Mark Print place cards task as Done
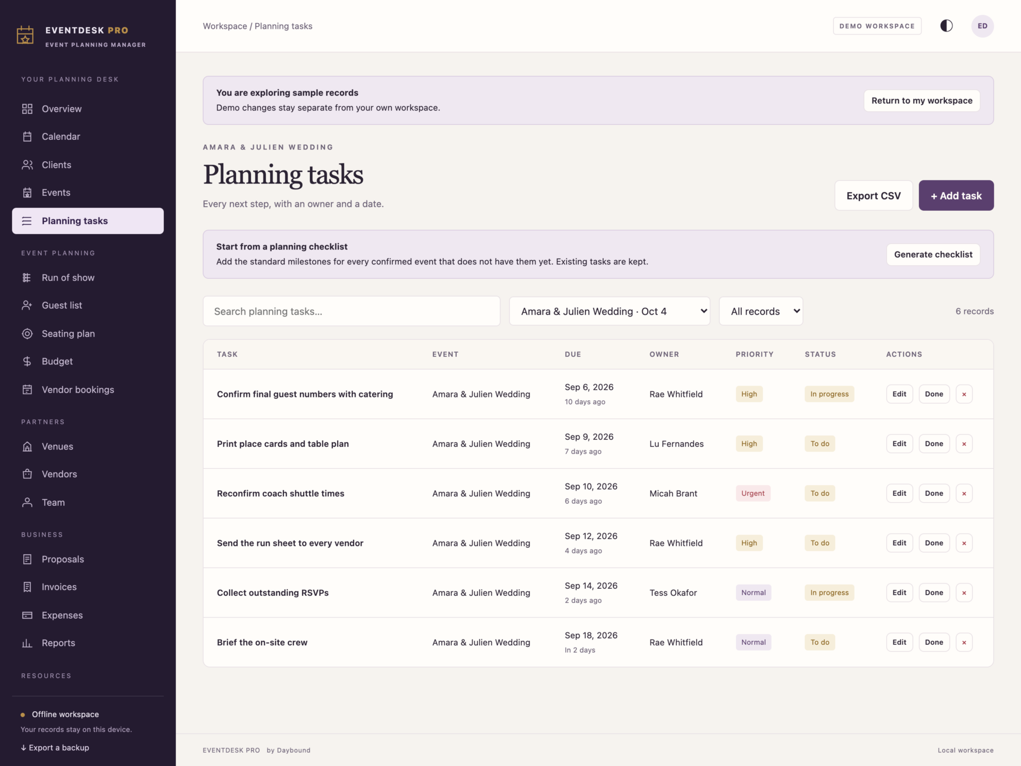This screenshot has width=1021, height=766. [934, 444]
